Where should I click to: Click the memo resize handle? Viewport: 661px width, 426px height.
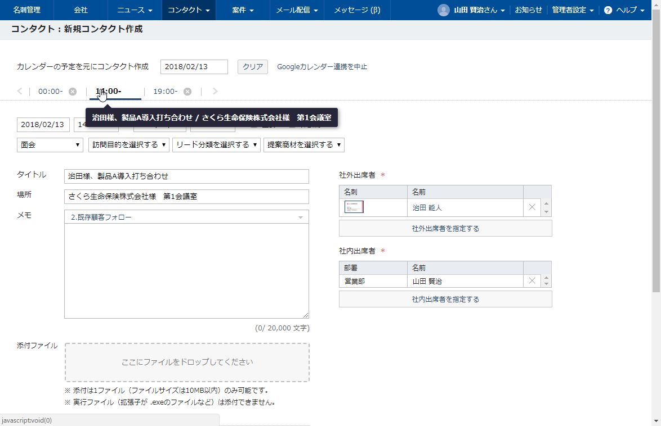[x=306, y=315]
